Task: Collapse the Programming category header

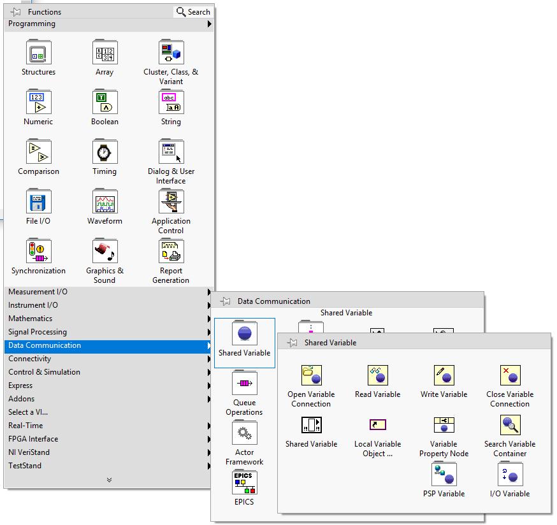Action: pos(109,24)
